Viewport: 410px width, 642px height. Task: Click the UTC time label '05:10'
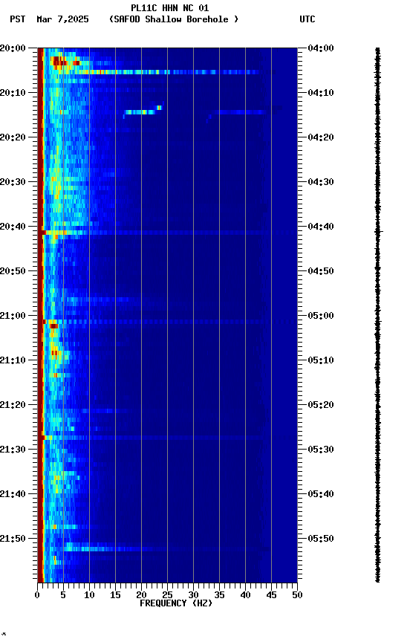(321, 360)
